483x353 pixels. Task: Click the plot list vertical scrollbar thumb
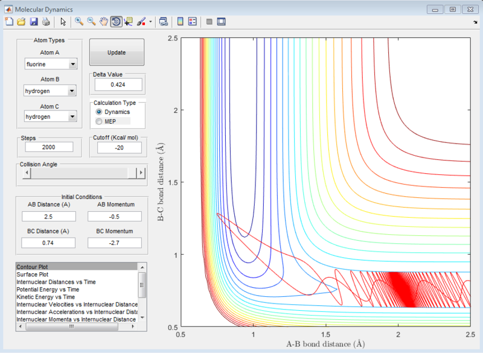click(142, 285)
